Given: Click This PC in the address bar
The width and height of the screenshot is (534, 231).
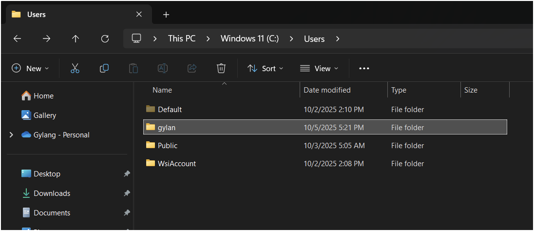Looking at the screenshot, I should point(181,38).
